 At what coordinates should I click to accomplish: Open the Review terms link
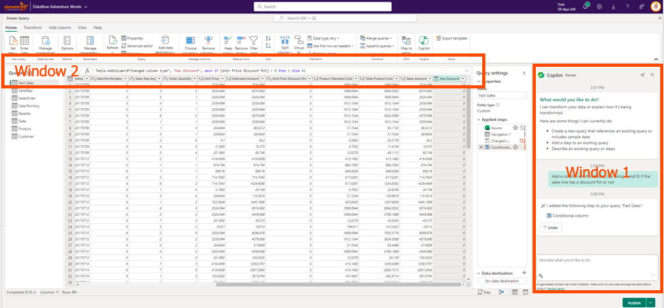click(x=556, y=288)
